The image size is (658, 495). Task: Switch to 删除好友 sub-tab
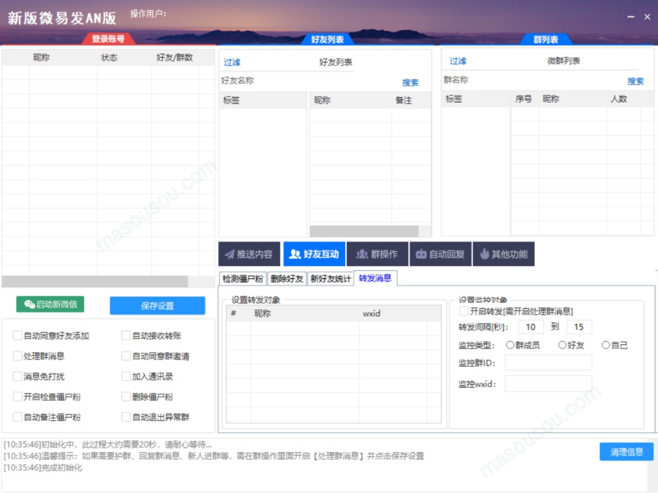pos(287,278)
